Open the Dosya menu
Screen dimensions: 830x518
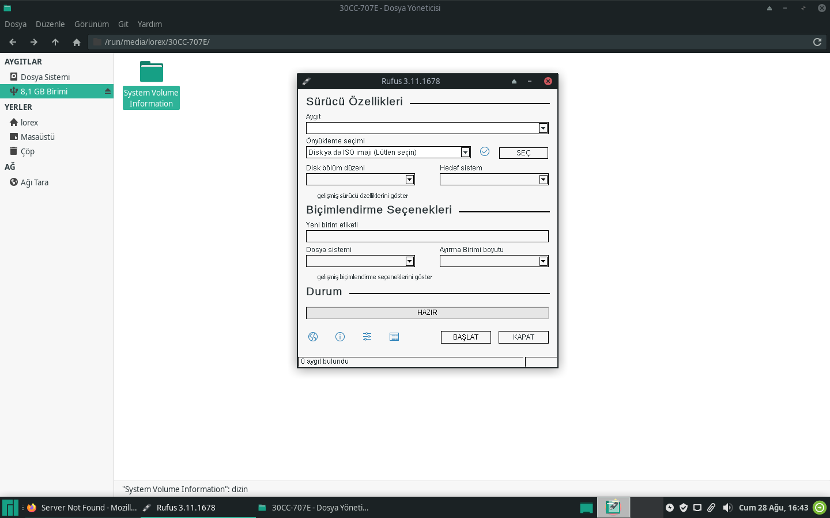point(16,24)
